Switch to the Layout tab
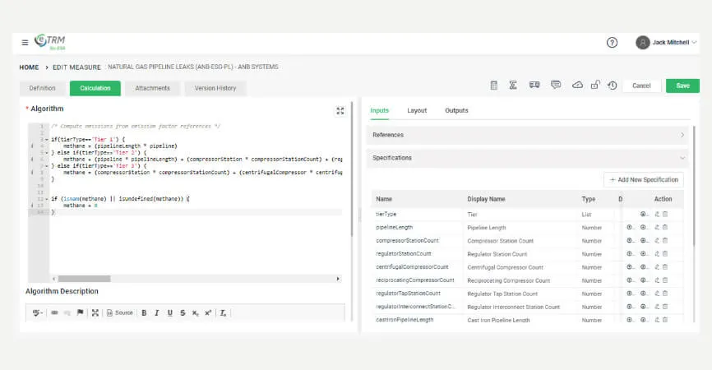Viewport: 712px width, 370px height. [417, 110]
